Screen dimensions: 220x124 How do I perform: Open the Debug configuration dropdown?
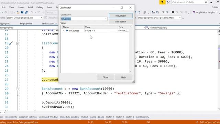tap(51, 12)
